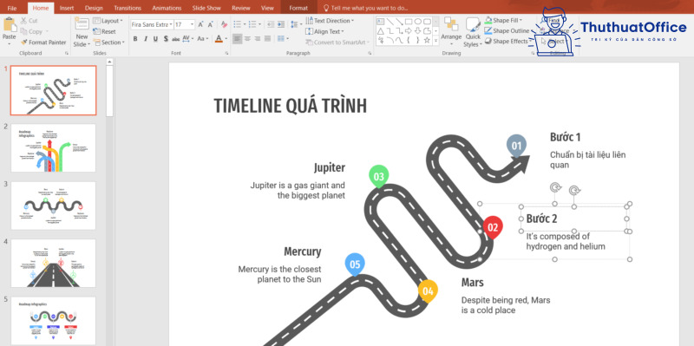Screen dimensions: 694x346
Task: Open the Section dropdown
Action: pos(109,42)
